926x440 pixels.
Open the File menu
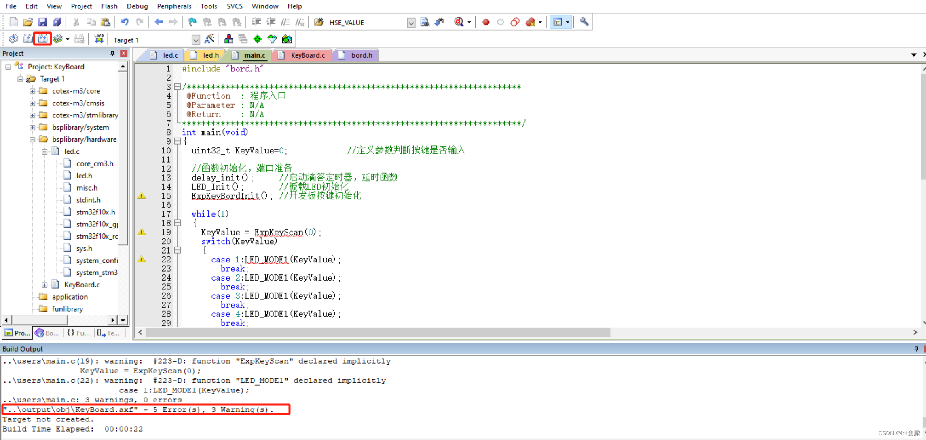(11, 6)
